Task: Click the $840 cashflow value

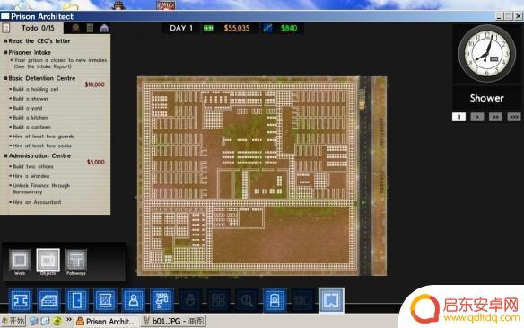Action: click(289, 28)
